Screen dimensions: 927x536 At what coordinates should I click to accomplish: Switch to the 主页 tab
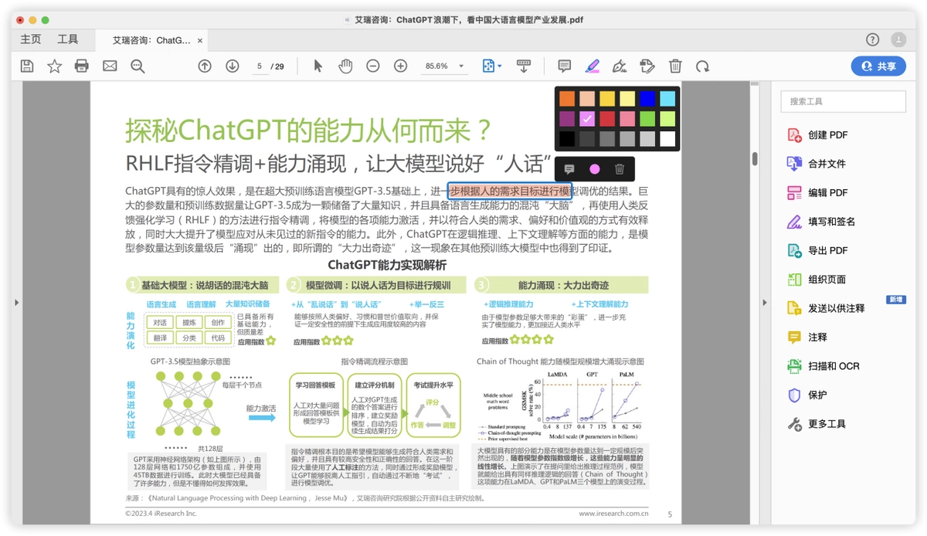[31, 39]
